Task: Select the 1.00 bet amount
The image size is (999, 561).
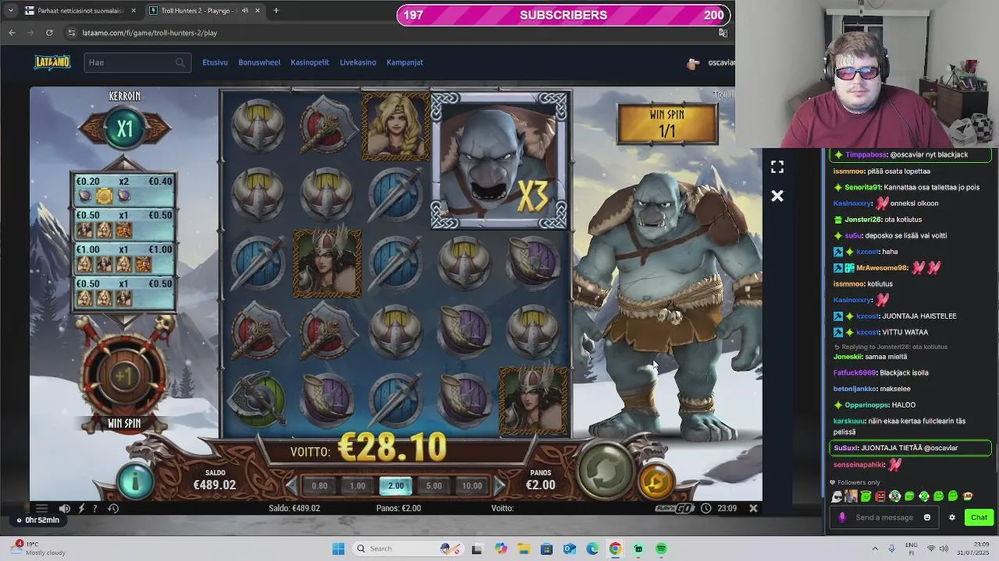Action: tap(357, 485)
